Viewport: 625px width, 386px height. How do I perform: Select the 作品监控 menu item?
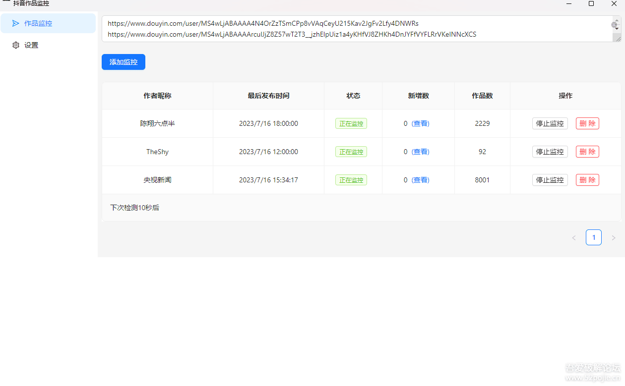(38, 23)
